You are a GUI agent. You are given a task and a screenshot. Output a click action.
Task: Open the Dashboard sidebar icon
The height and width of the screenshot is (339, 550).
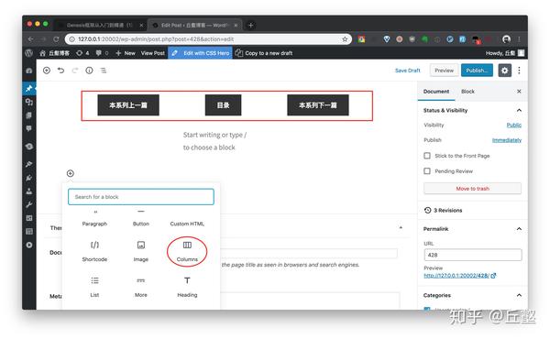[29, 71]
